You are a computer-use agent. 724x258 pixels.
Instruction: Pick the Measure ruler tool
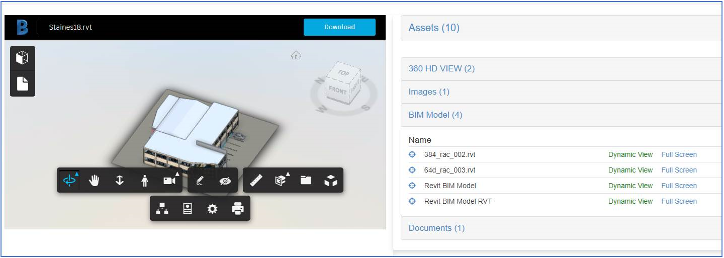[256, 181]
